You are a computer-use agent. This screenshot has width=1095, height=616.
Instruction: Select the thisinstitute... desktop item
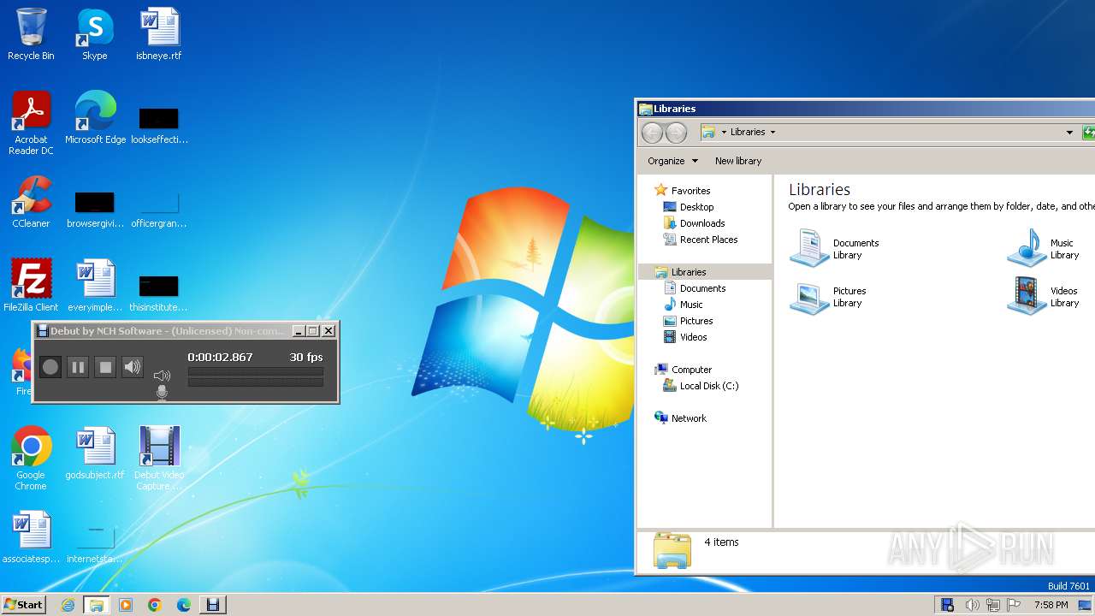click(x=159, y=292)
